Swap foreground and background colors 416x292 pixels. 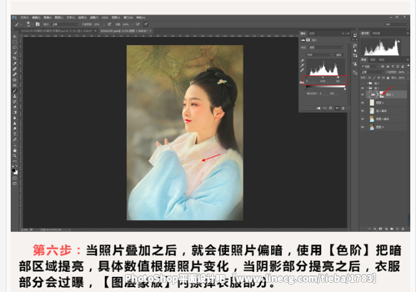tap(16, 166)
